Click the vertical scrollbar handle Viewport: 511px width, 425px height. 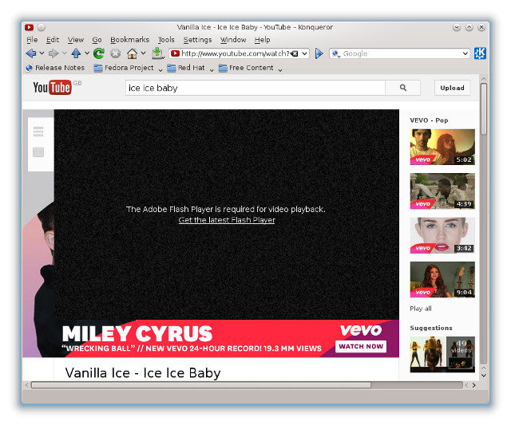[484, 108]
